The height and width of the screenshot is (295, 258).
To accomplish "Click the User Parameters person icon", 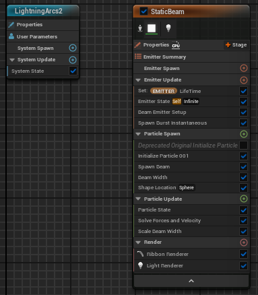I will [x=11, y=36].
